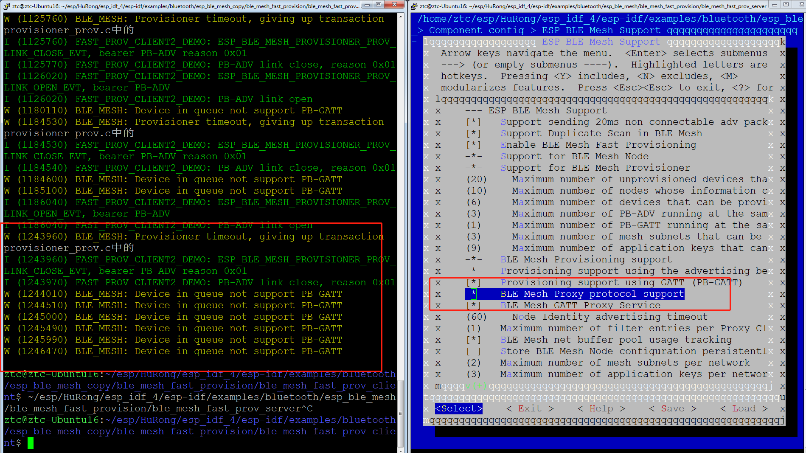Toggle Support Duplicate Scan in BLE Mesh
This screenshot has width=806, height=453.
584,133
